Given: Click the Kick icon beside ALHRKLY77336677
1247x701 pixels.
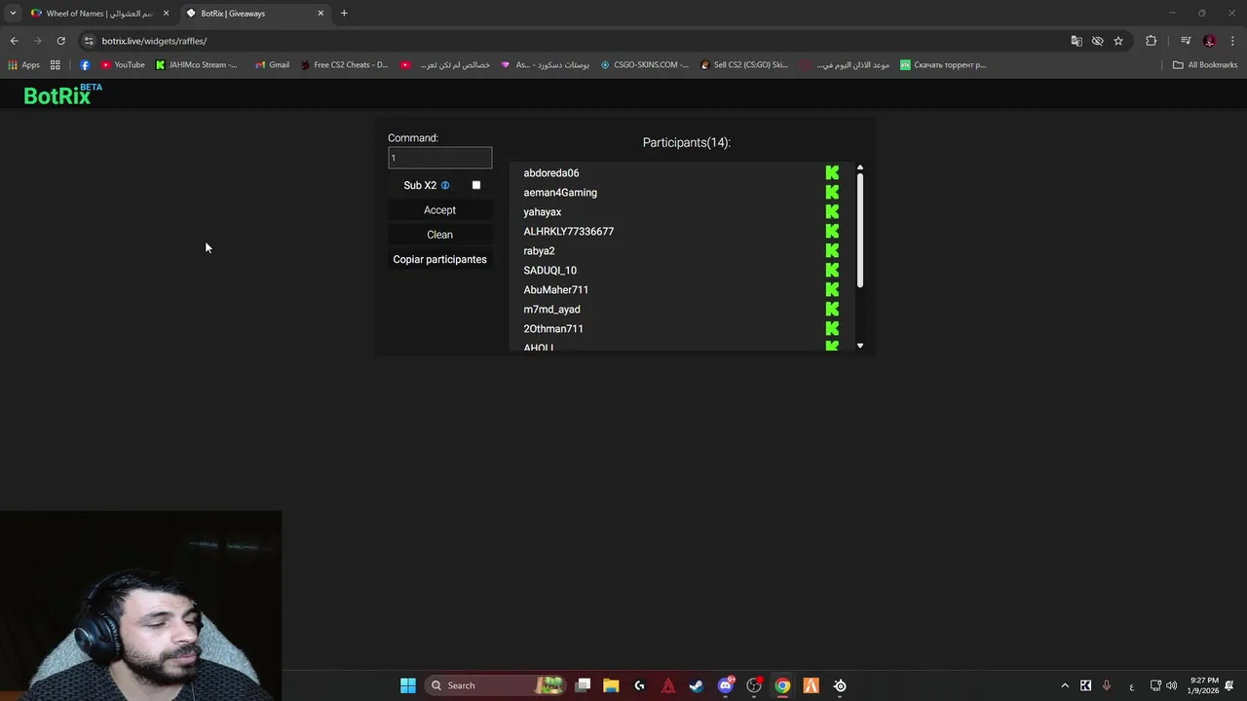Looking at the screenshot, I should point(832,231).
